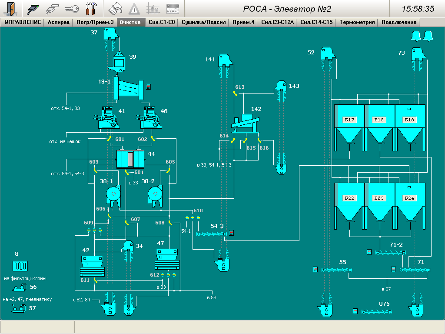
Task: Select separator machine 43-1
Action: (x=128, y=90)
